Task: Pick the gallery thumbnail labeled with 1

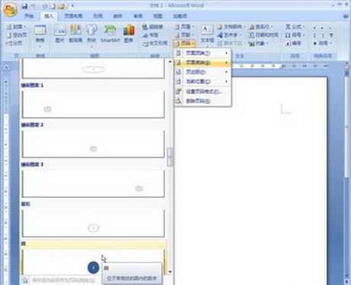Action: [93, 104]
